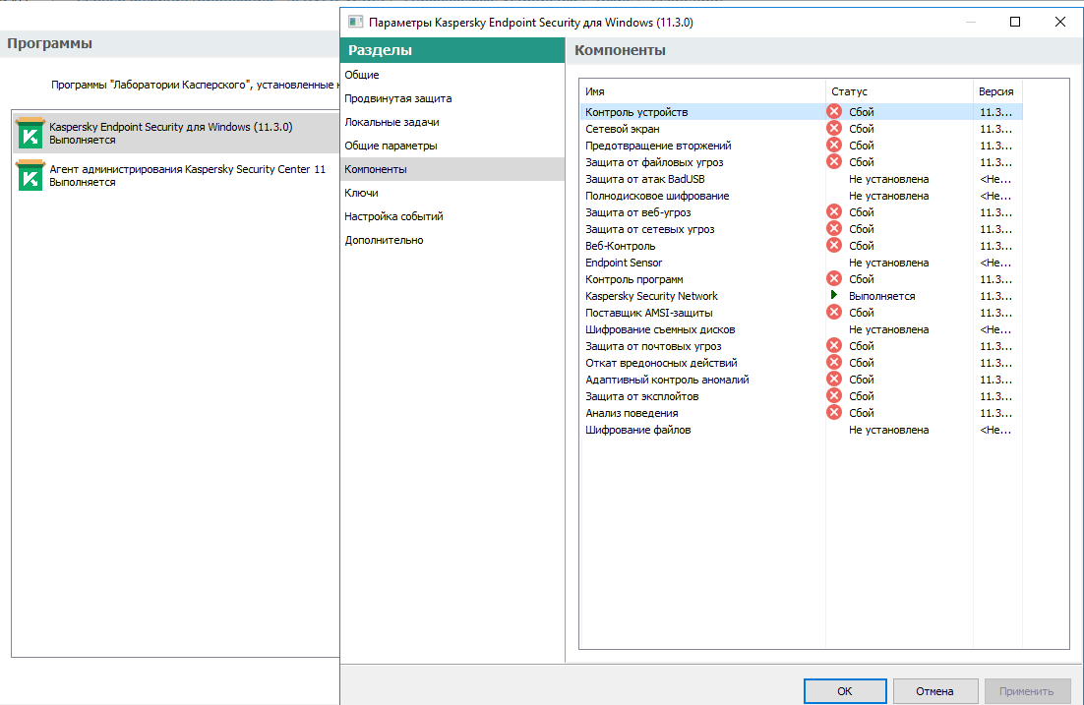1084x705 pixels.
Task: Click the Применить button
Action: click(1027, 691)
